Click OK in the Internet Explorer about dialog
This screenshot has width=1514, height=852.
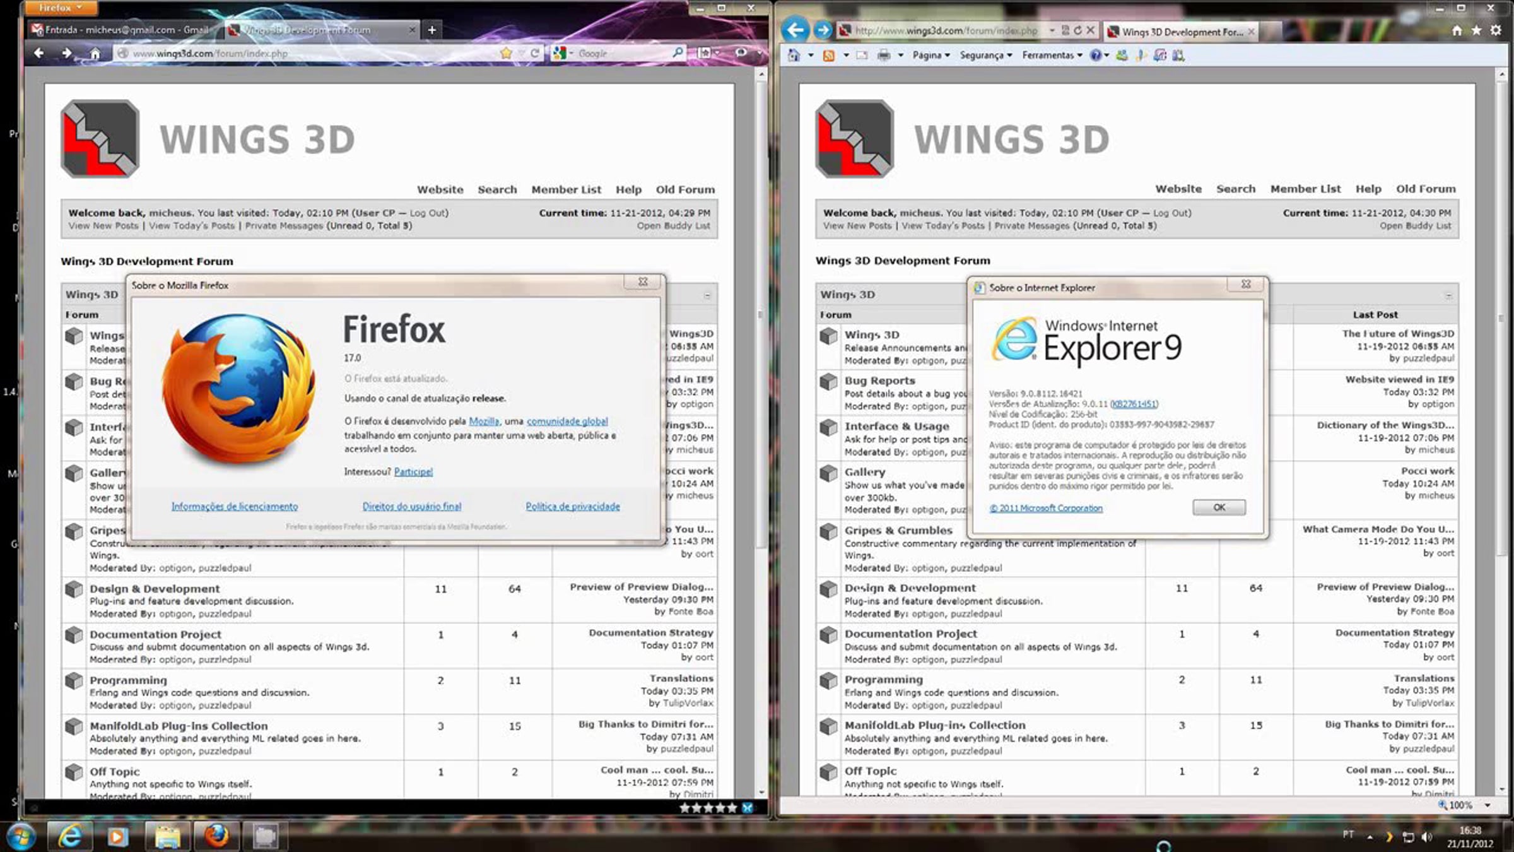(x=1219, y=507)
